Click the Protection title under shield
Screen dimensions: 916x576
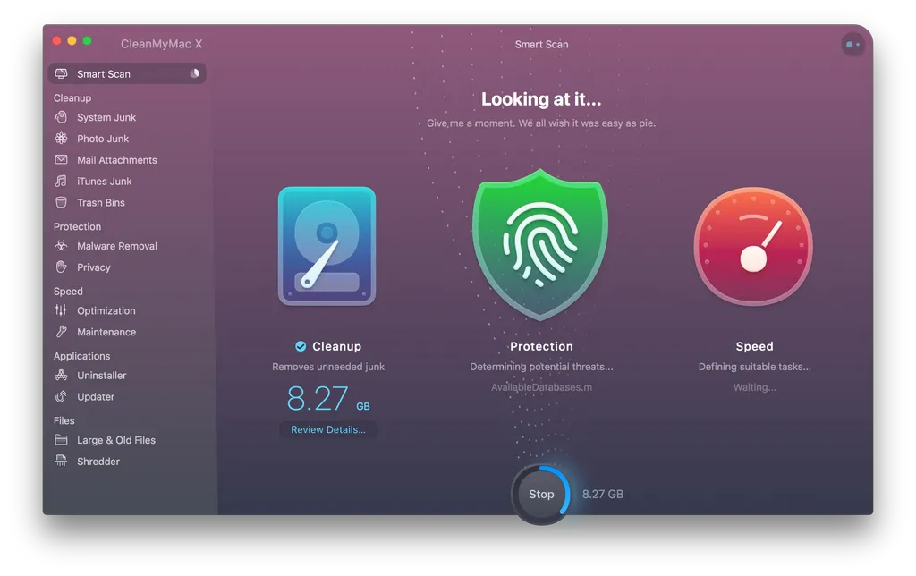click(x=541, y=346)
